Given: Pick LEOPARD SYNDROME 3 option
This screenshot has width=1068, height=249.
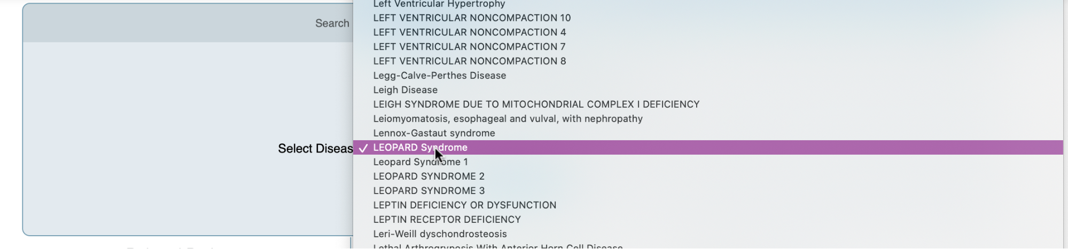Looking at the screenshot, I should point(708,190).
